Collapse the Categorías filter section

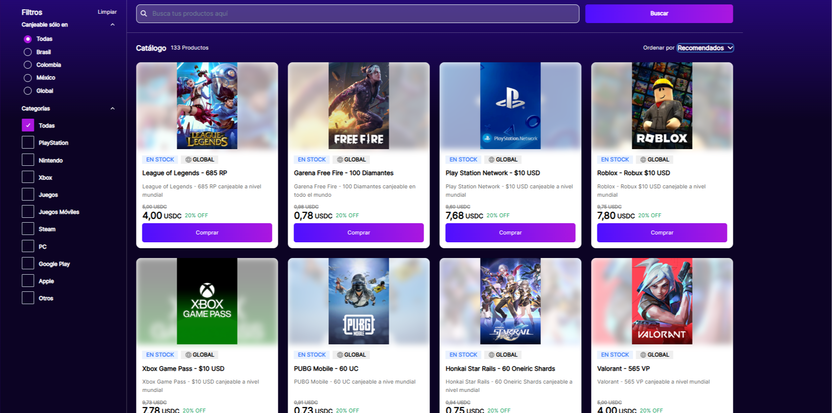pos(112,108)
